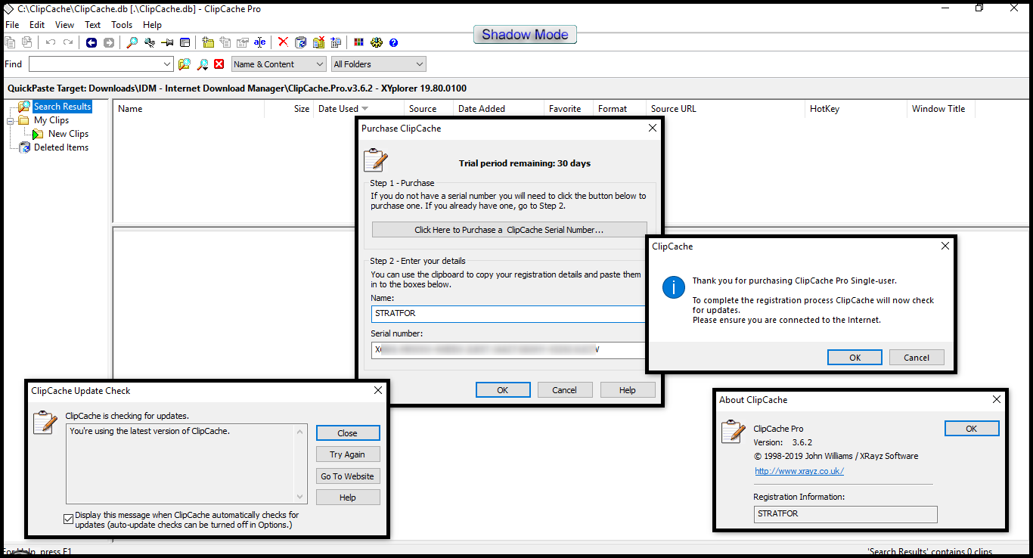Select New Clips folder in the tree
Viewport: 1033px width, 558px height.
click(x=68, y=134)
